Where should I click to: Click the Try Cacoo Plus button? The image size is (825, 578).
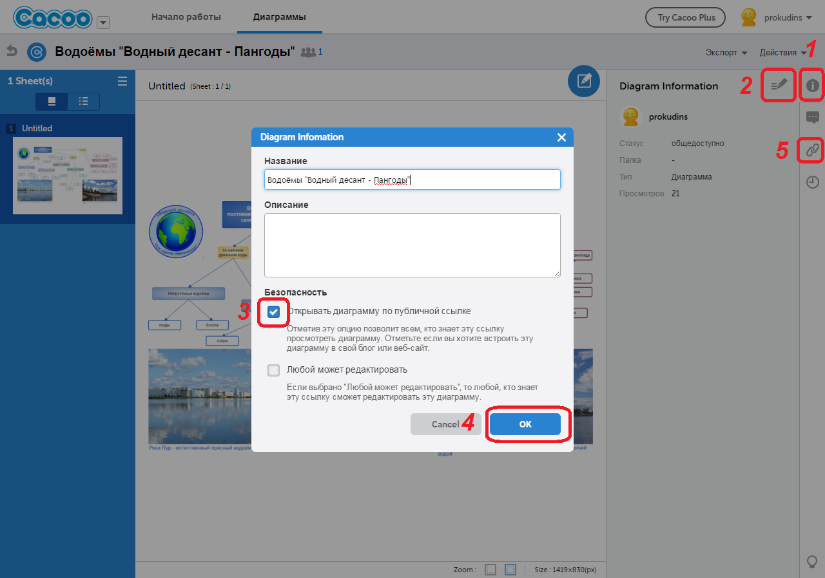pyautogui.click(x=685, y=17)
